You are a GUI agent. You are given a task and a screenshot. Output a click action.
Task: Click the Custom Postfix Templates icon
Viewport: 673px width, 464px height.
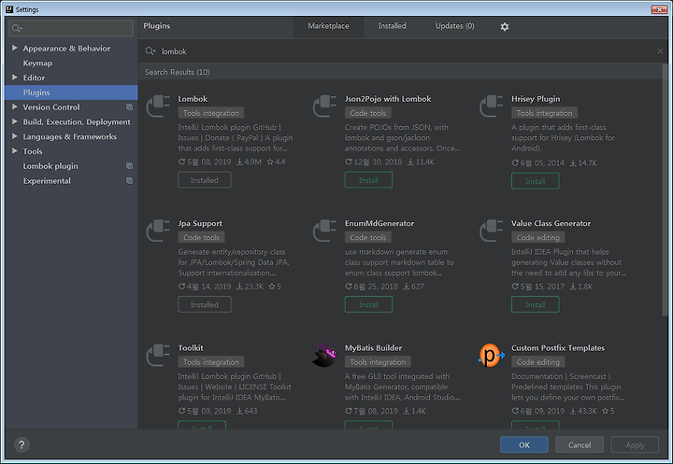coord(492,355)
